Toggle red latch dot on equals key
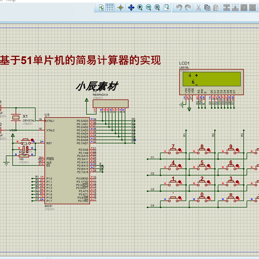The image size is (259, 259). click(x=237, y=198)
